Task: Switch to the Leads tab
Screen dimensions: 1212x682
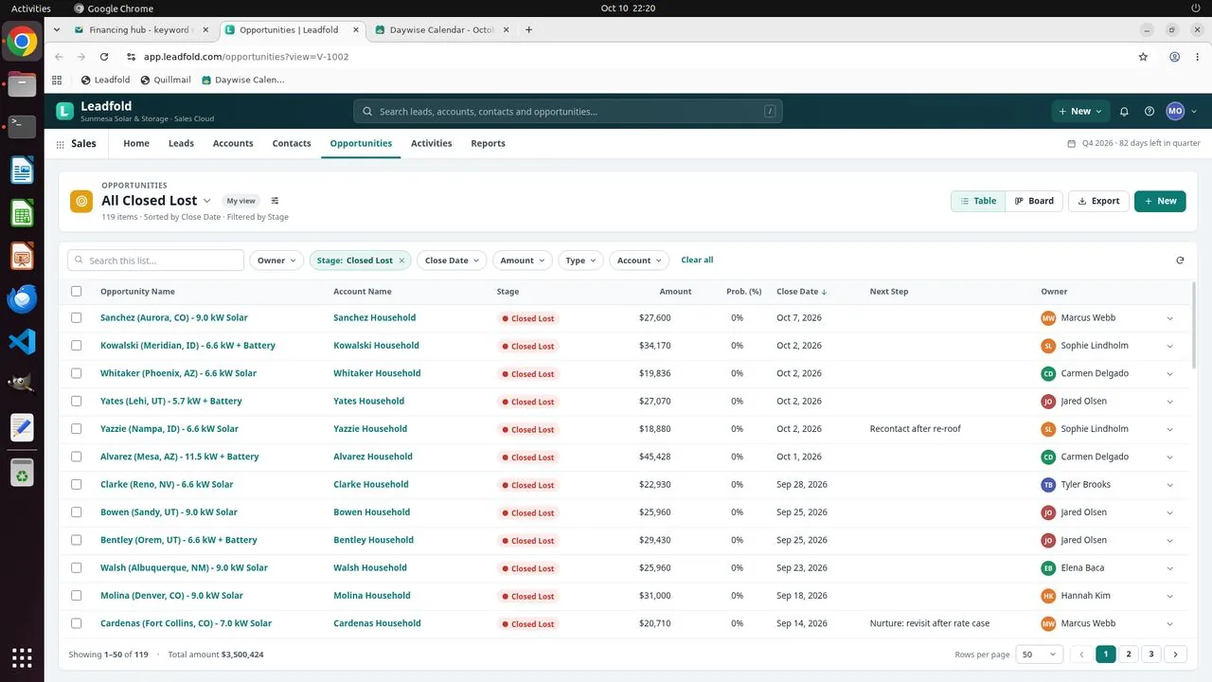Action: pyautogui.click(x=181, y=144)
